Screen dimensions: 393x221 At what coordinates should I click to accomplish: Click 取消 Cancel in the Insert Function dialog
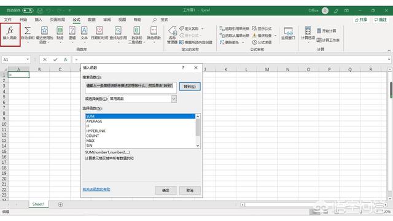click(190, 190)
